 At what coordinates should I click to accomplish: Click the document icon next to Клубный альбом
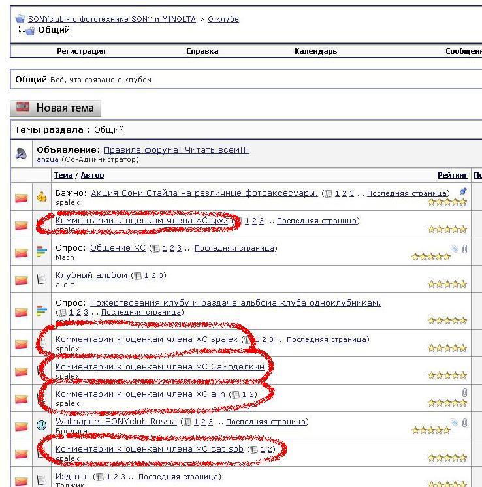(42, 279)
